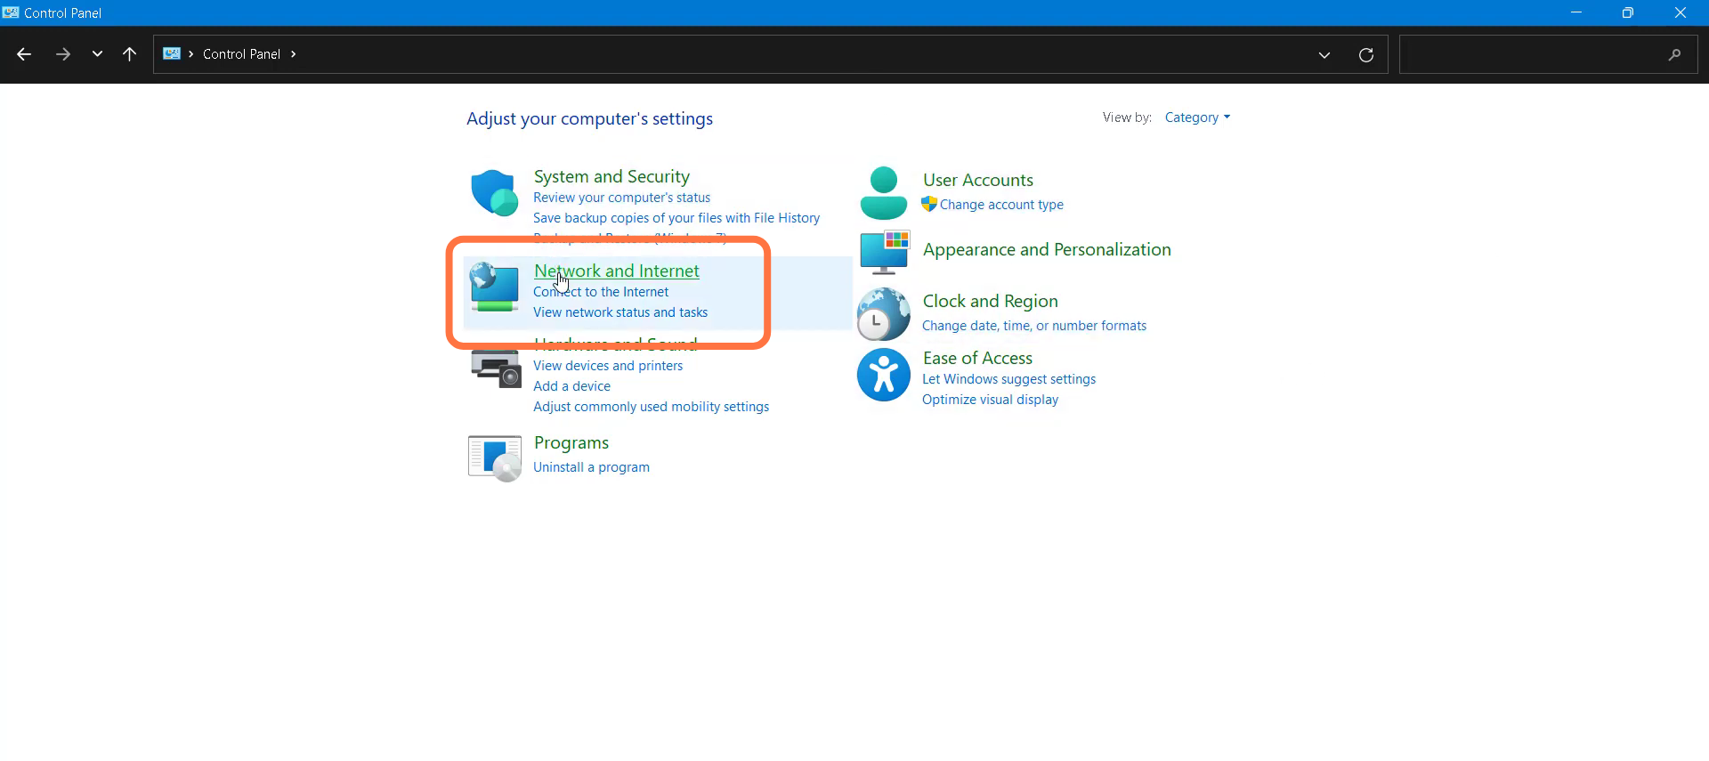Click the Hardware and Sound printer icon

[x=495, y=368]
